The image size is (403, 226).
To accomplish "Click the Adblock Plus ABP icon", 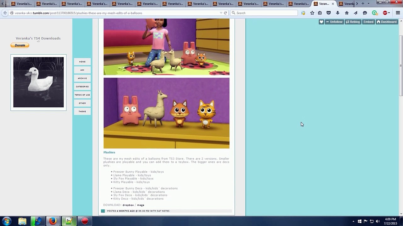I will 385,13.
